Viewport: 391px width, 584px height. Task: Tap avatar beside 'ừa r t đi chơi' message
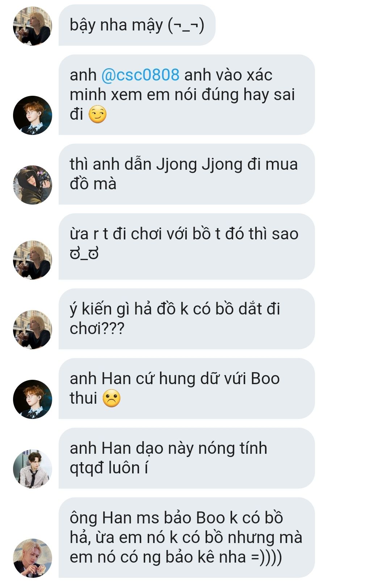[33, 260]
